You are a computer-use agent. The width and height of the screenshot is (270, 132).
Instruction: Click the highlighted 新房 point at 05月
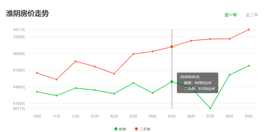[x=172, y=82]
